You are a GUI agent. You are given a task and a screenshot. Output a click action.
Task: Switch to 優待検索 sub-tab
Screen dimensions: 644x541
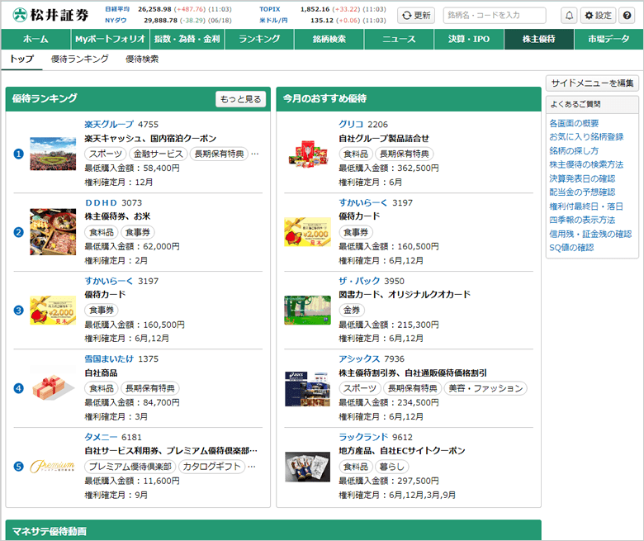(x=142, y=59)
